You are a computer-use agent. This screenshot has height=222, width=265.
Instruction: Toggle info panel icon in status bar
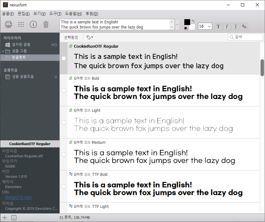(14, 218)
